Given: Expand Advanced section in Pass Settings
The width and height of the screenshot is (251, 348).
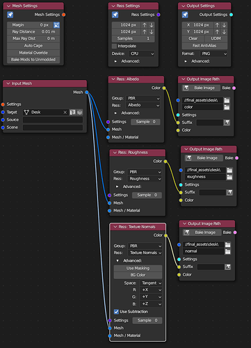Looking at the screenshot, I should tap(115, 61).
